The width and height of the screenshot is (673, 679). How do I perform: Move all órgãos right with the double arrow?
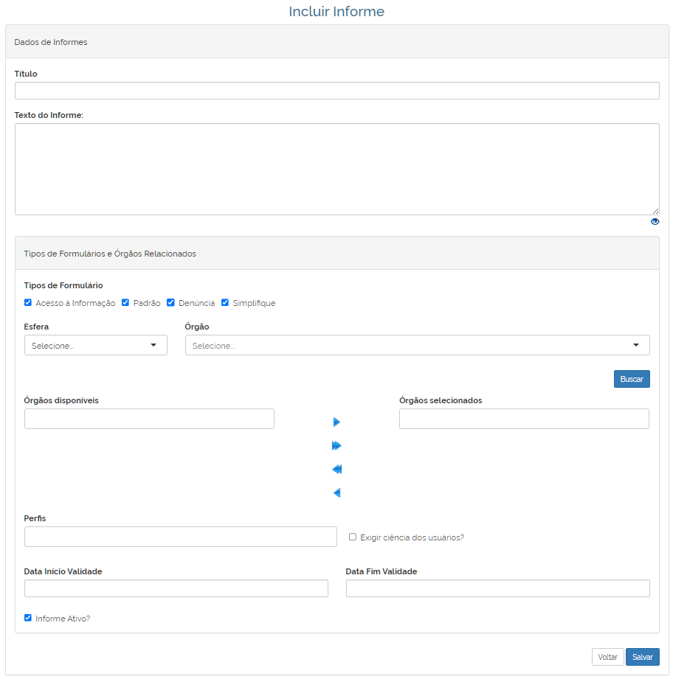(x=336, y=445)
